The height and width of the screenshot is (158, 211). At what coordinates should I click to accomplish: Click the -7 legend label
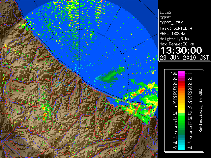[x=175, y=148]
